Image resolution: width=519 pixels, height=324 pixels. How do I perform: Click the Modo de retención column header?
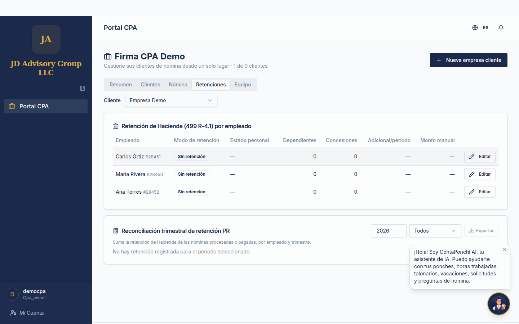pyautogui.click(x=197, y=140)
